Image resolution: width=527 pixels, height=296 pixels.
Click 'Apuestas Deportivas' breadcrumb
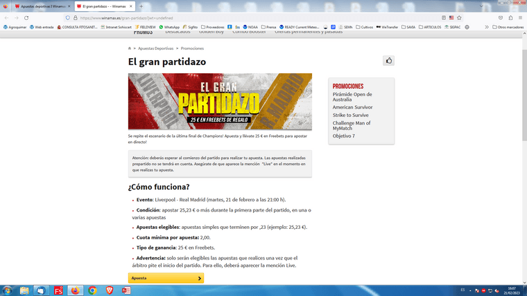tap(155, 48)
